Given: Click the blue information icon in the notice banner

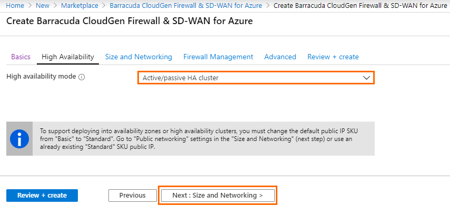Looking at the screenshot, I should coord(19,139).
